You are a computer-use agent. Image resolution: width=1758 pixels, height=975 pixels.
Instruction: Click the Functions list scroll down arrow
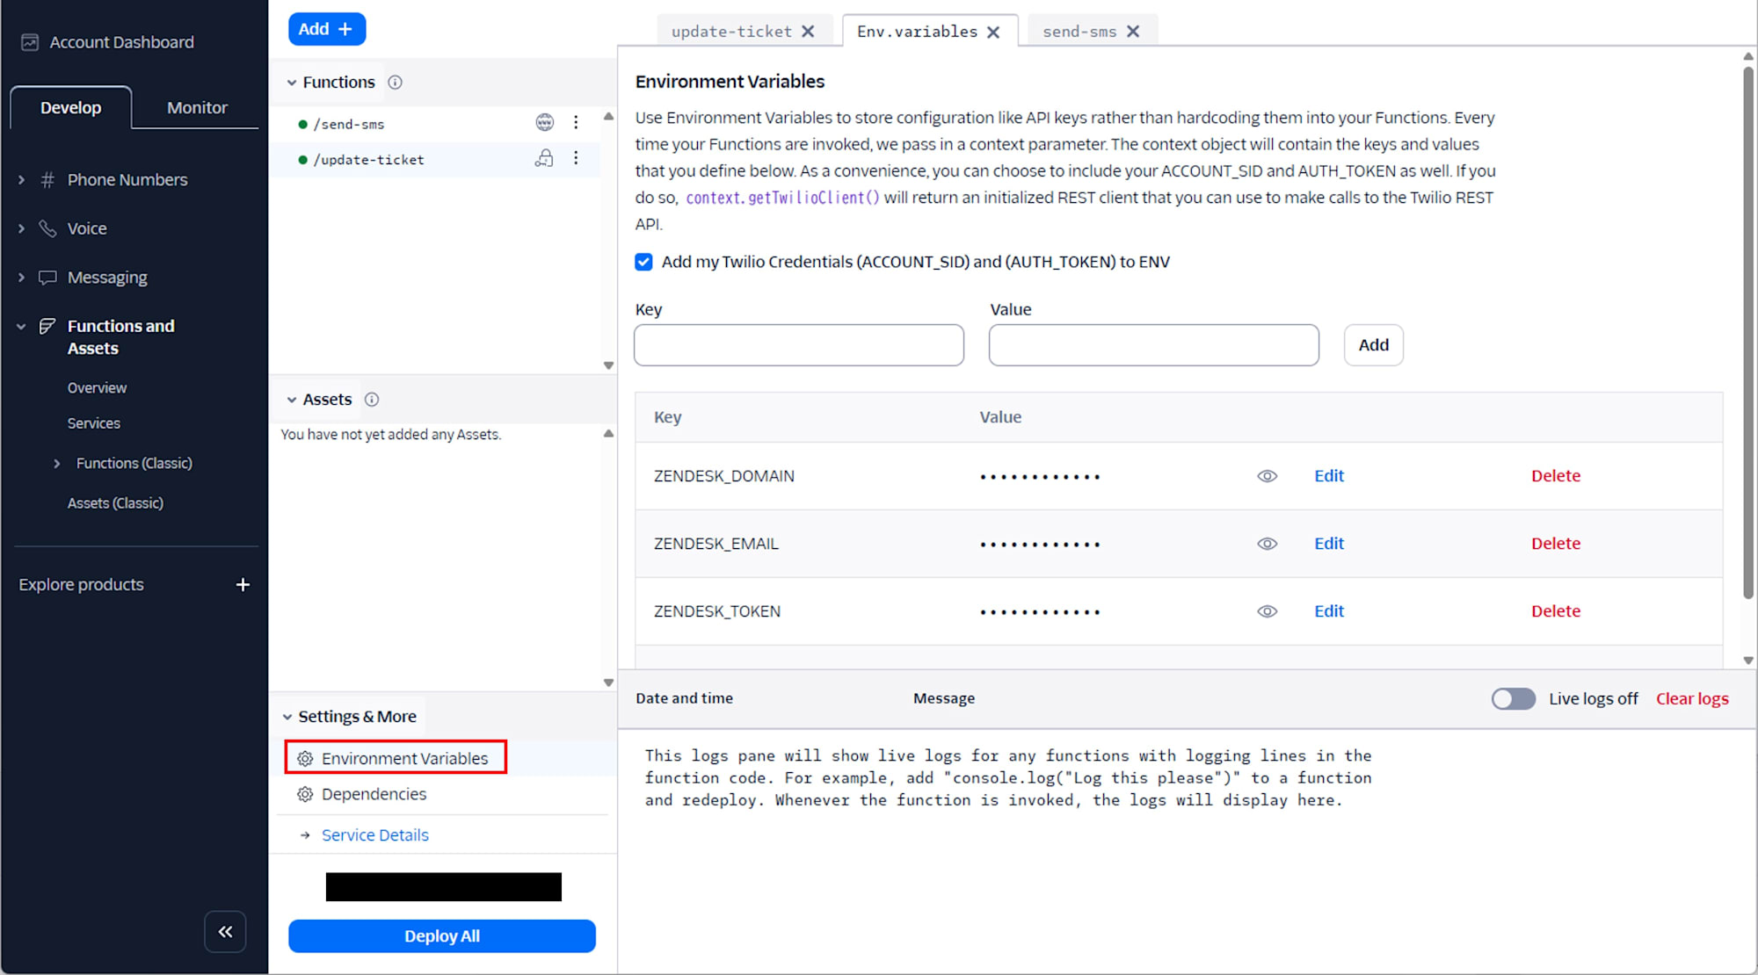608,365
